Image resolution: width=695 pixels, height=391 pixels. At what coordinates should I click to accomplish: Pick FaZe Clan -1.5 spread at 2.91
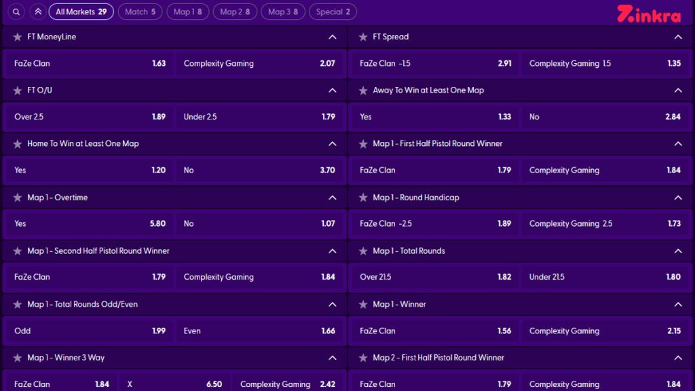[x=435, y=63]
